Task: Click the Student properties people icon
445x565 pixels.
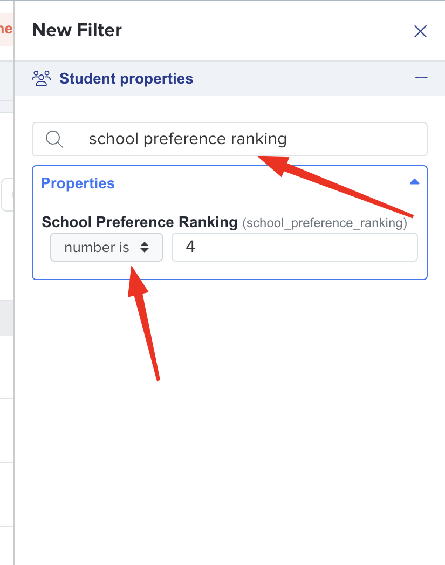Action: [x=41, y=78]
